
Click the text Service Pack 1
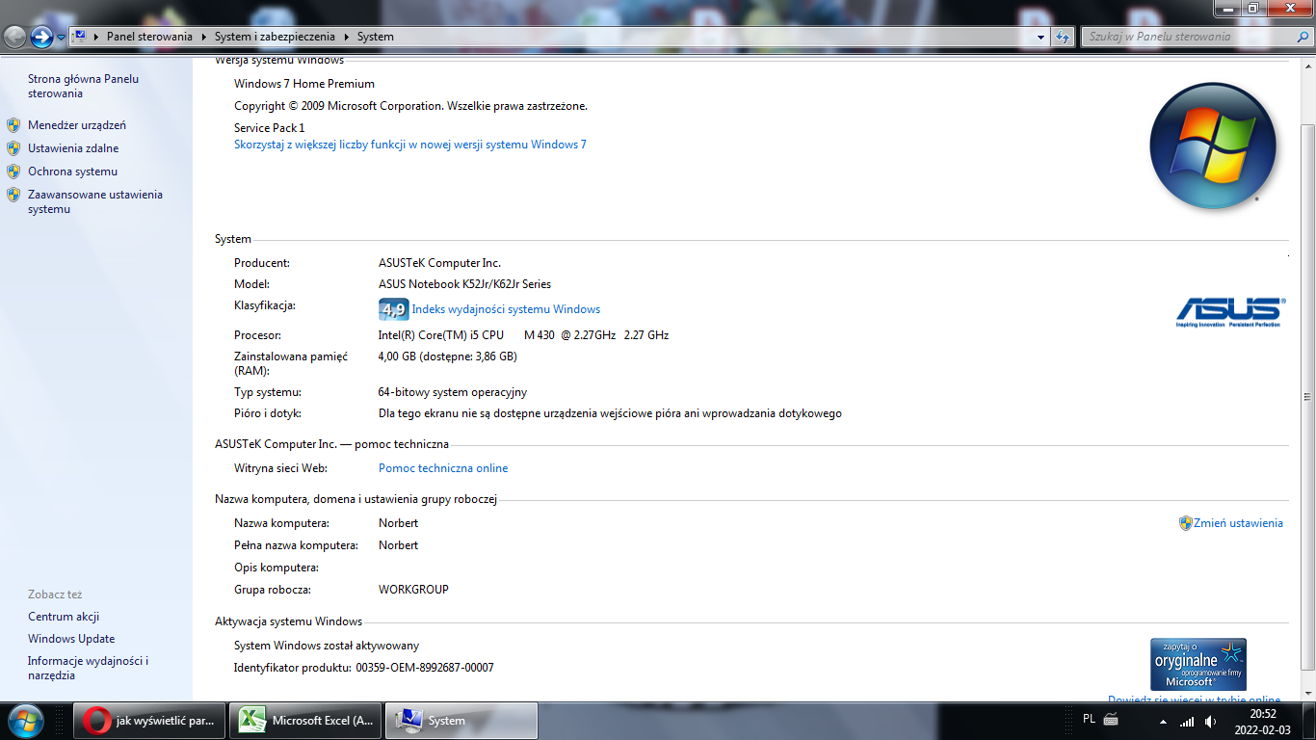click(x=269, y=128)
